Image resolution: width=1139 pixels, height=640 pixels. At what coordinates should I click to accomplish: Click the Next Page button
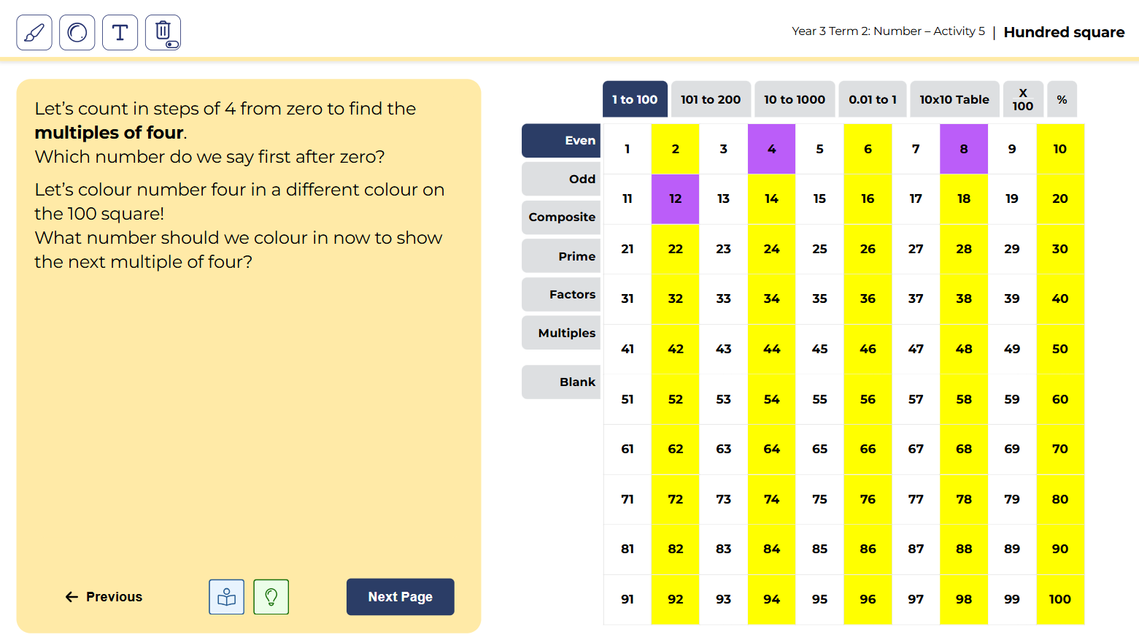click(x=400, y=597)
